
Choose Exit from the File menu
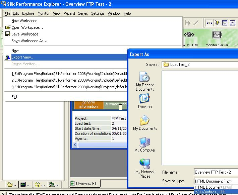14,97
